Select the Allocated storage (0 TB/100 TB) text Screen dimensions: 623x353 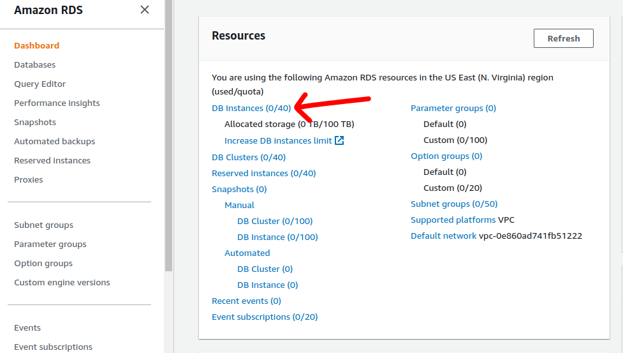click(x=290, y=124)
